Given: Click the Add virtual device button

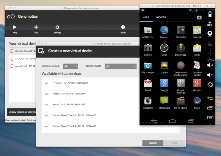Looking at the screenshot, I should pos(36,29).
